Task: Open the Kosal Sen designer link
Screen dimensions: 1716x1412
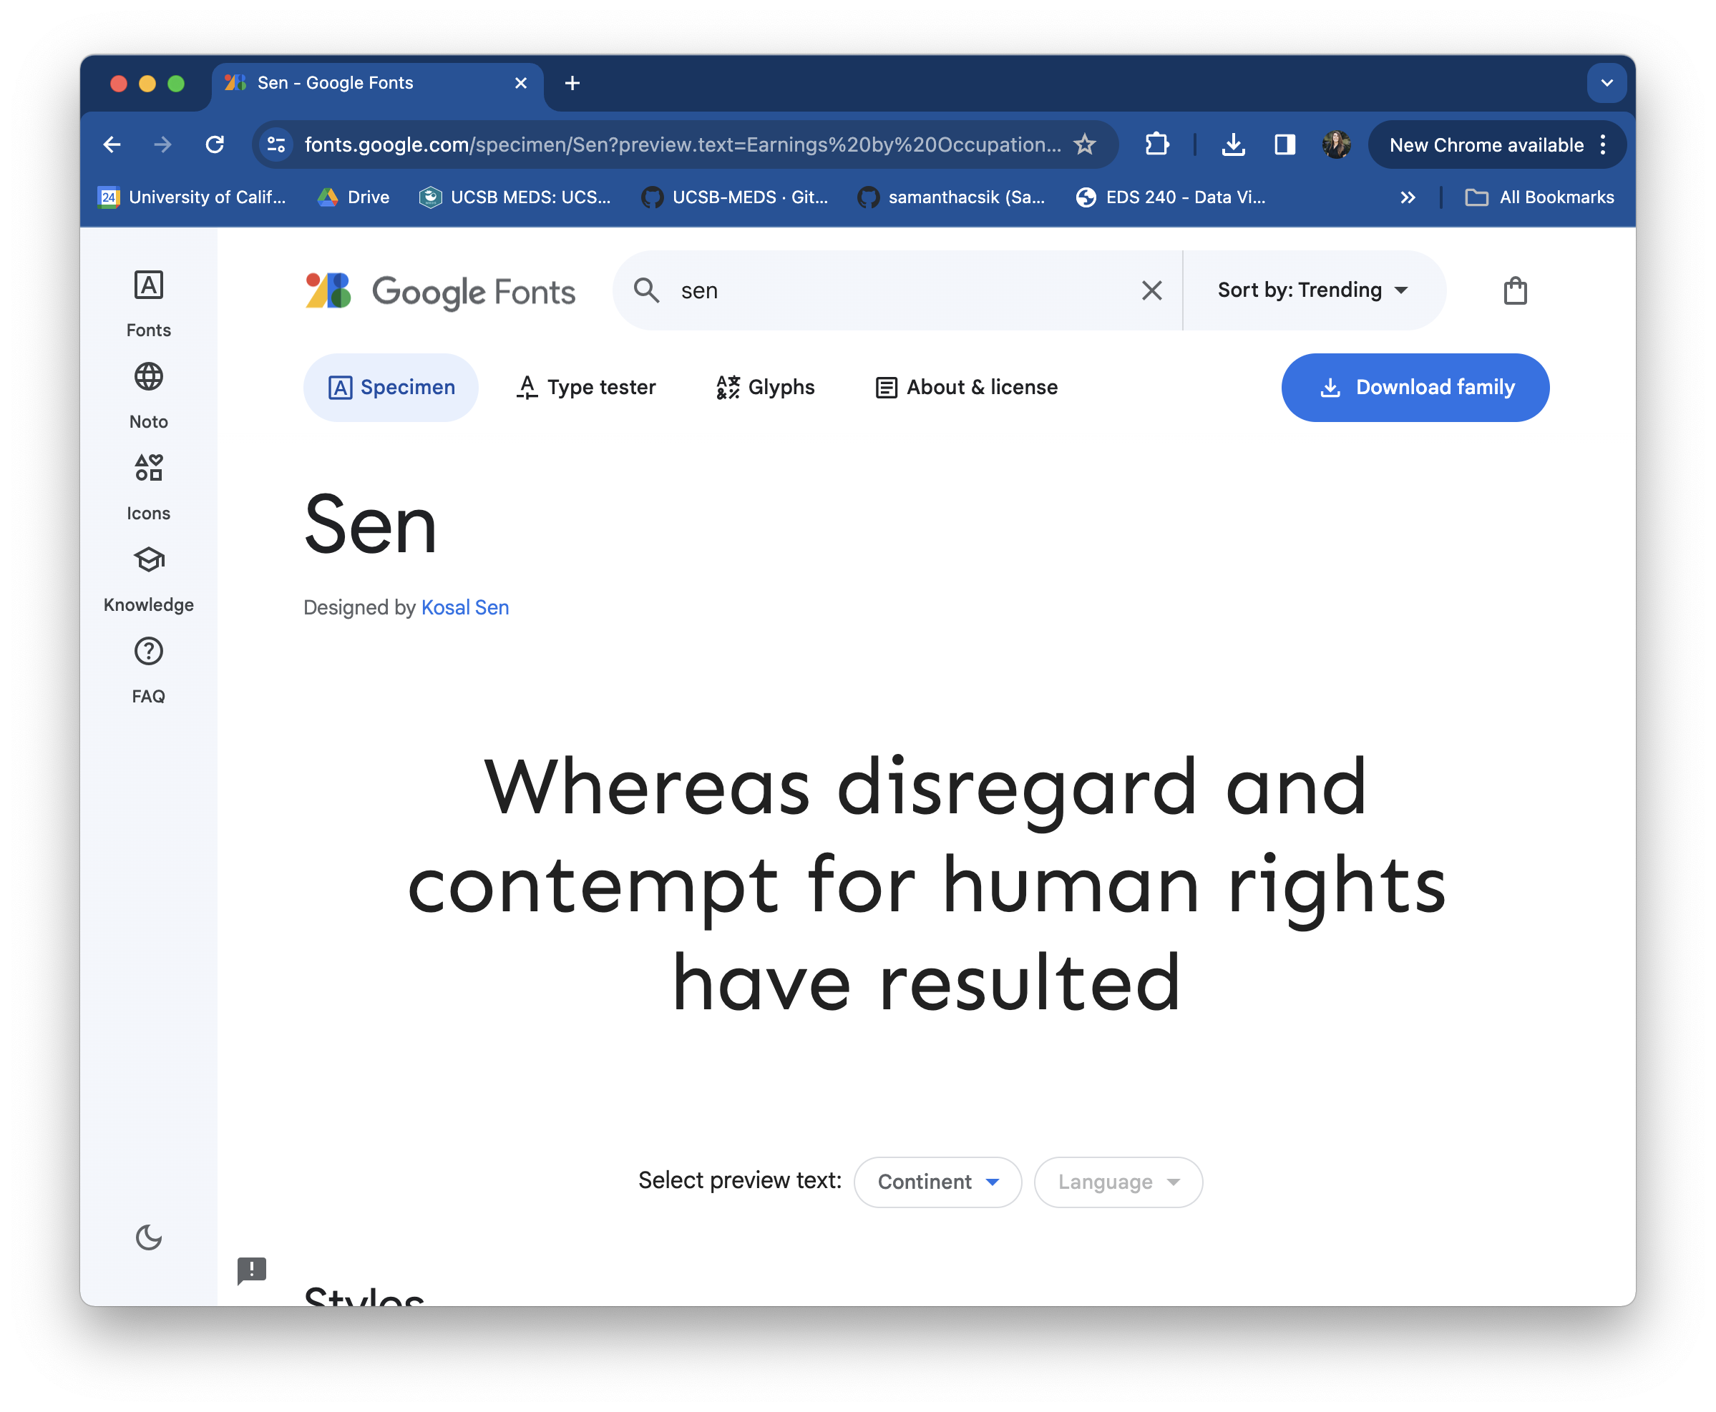Action: coord(464,607)
